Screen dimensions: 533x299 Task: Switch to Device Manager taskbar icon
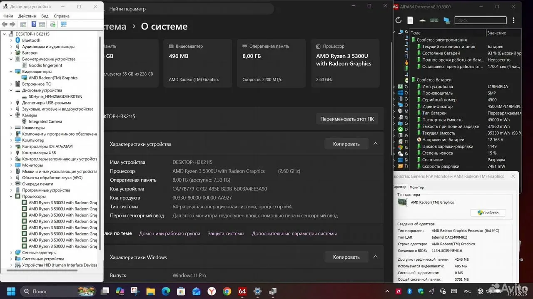273,291
